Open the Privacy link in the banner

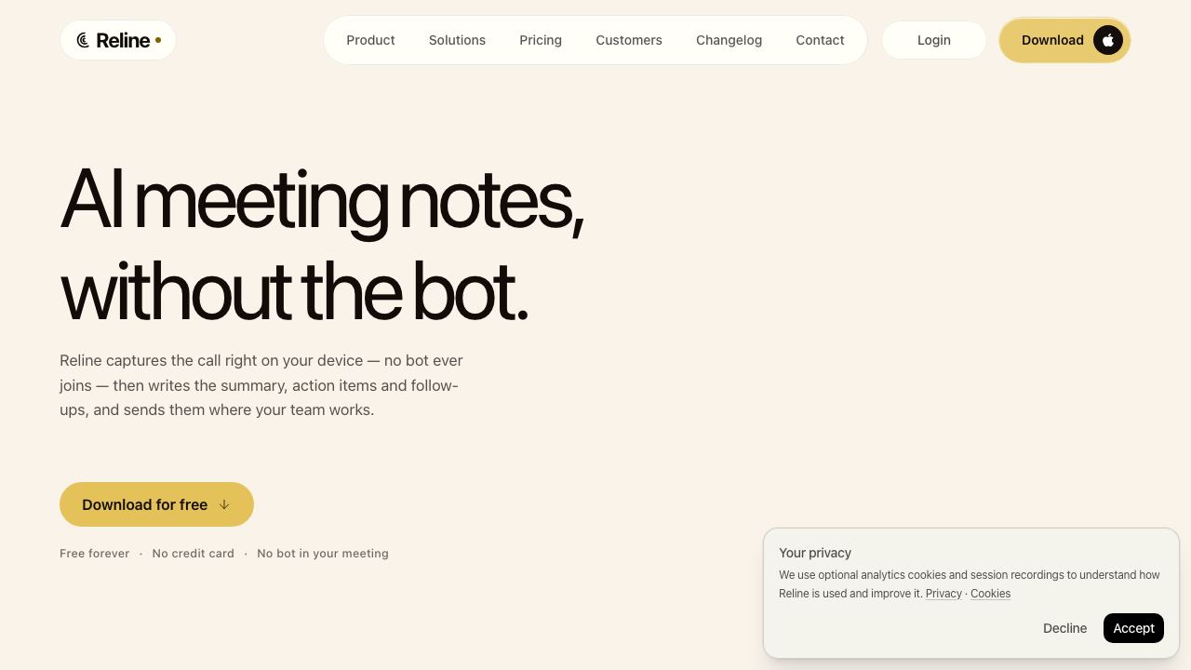(943, 594)
